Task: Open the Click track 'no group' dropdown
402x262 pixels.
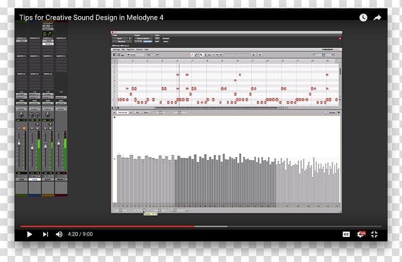Action: 22,109
